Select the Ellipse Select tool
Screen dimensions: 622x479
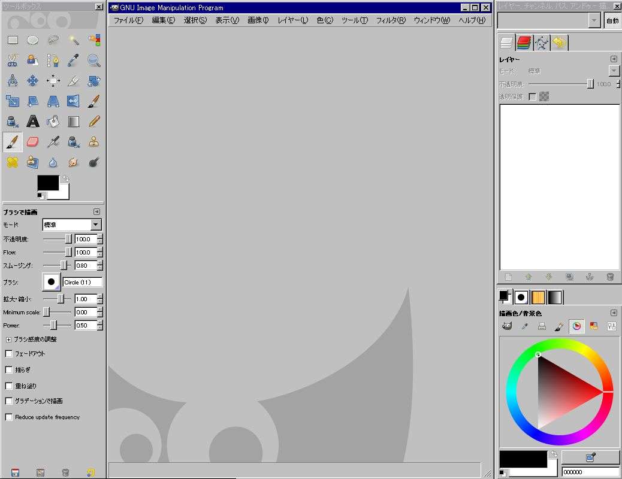(33, 40)
